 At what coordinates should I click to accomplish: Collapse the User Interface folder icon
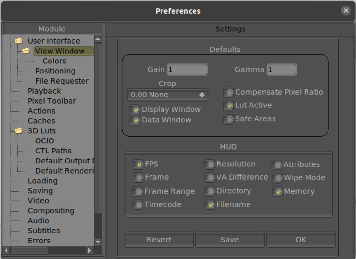point(19,41)
